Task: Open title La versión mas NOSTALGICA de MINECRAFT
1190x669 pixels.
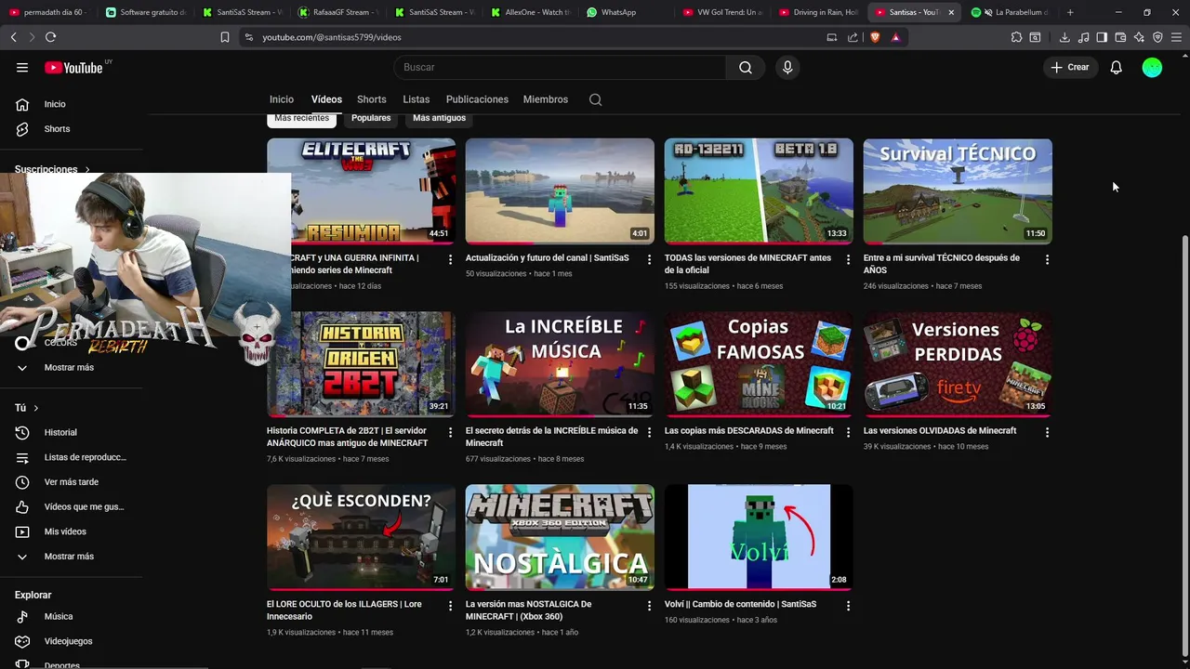Action: click(528, 610)
